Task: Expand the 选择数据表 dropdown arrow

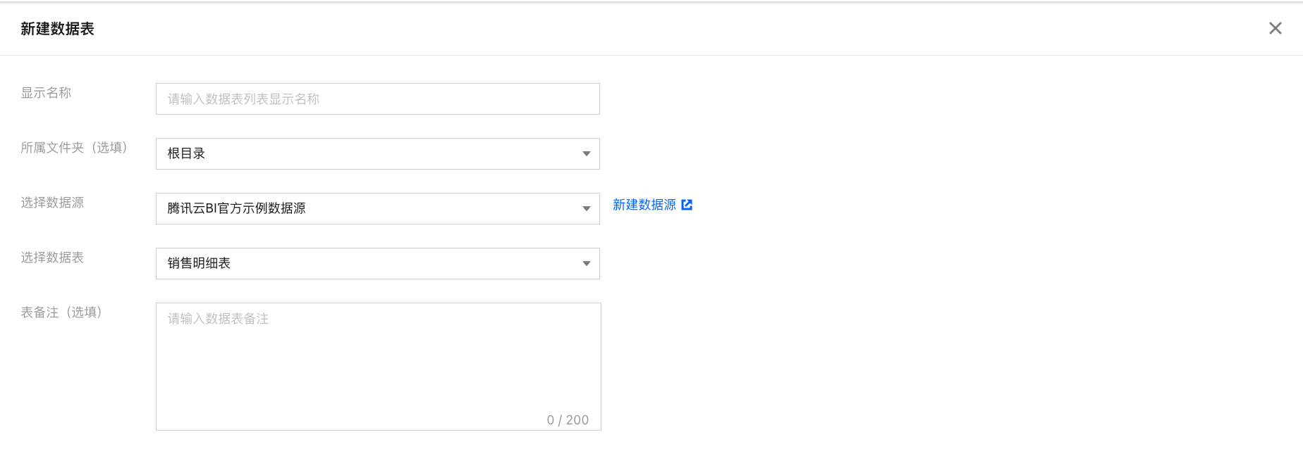Action: point(586,264)
